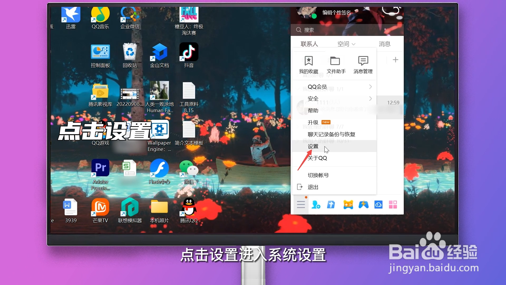The height and width of the screenshot is (285, 506).
Task: Open the 联想模拟器 shortcut
Action: click(130, 211)
